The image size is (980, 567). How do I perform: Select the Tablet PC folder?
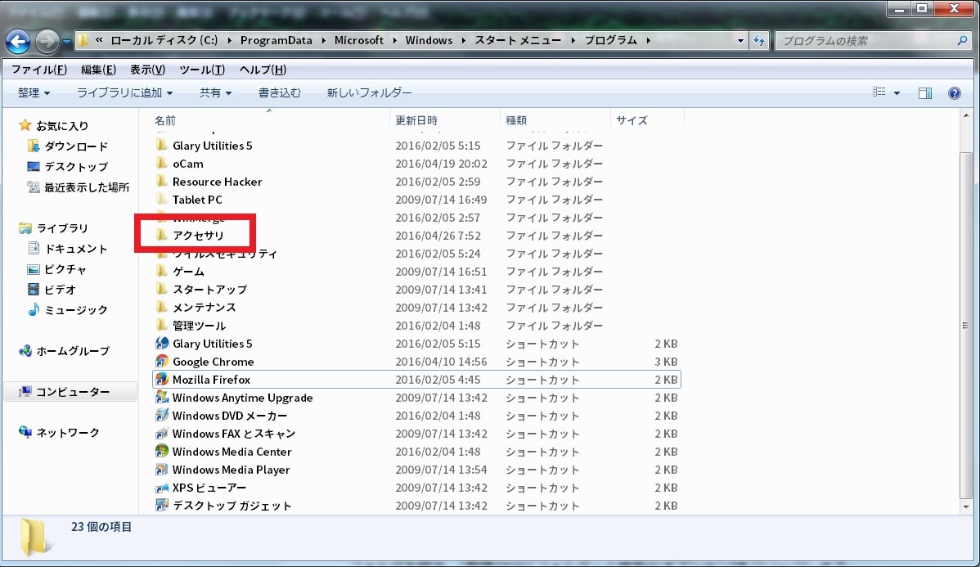coord(197,200)
